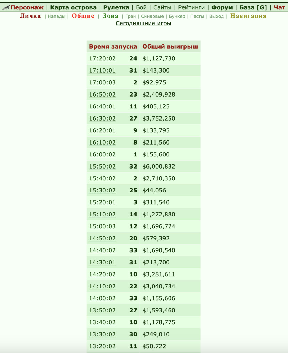Open the База [G] link
This screenshot has height=353, width=288.
253,7
